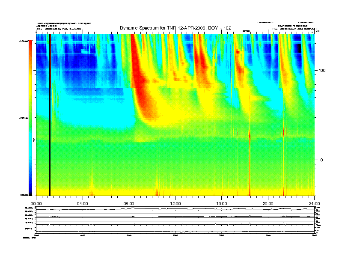Click the "12:00" time axis label
339x262 pixels.
(x=175, y=204)
